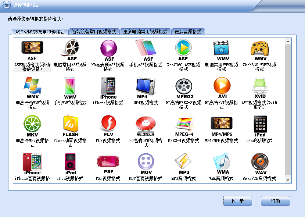
Task: Click the 下一步 button
Action: click(237, 201)
